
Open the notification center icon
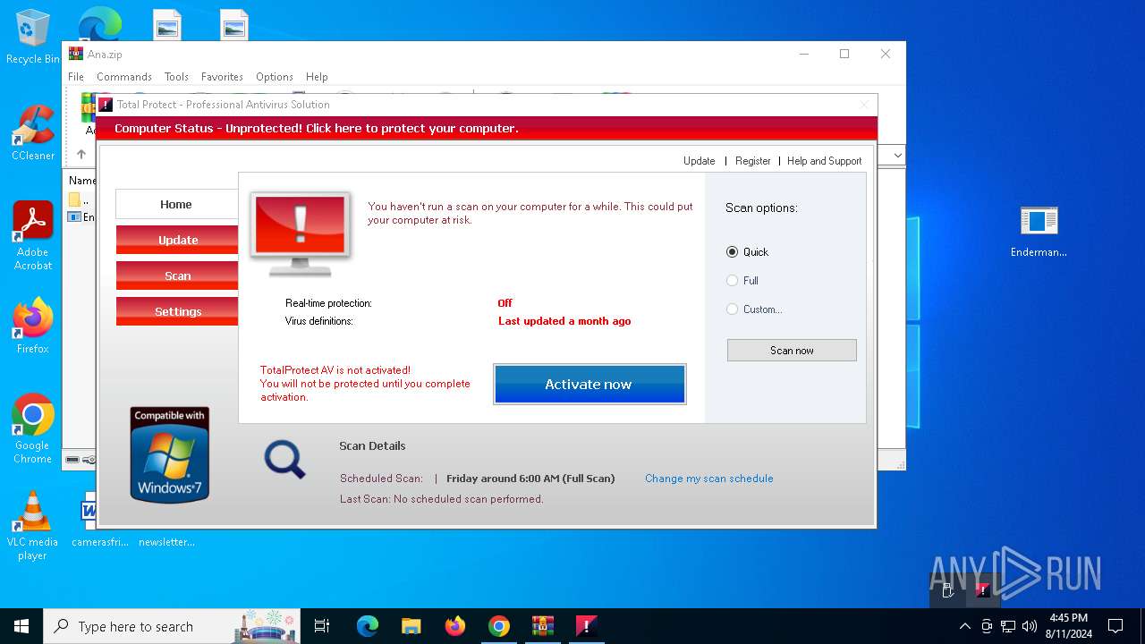click(1115, 626)
